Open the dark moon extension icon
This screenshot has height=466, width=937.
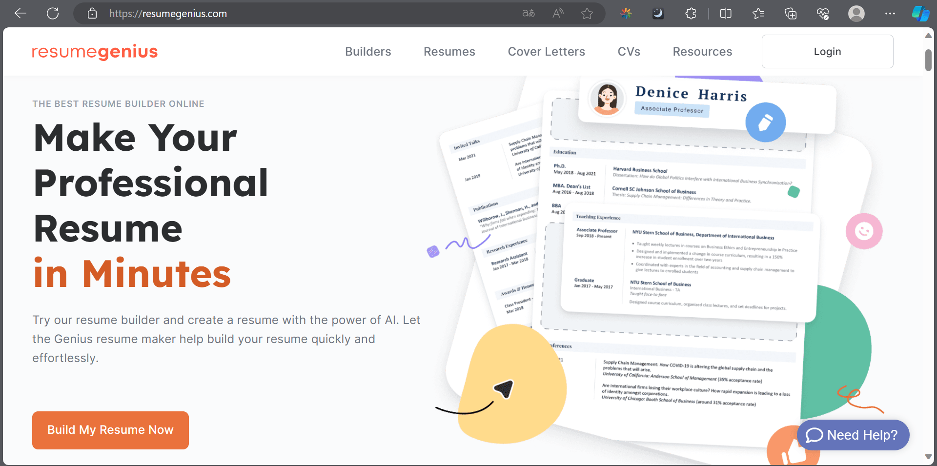point(658,13)
